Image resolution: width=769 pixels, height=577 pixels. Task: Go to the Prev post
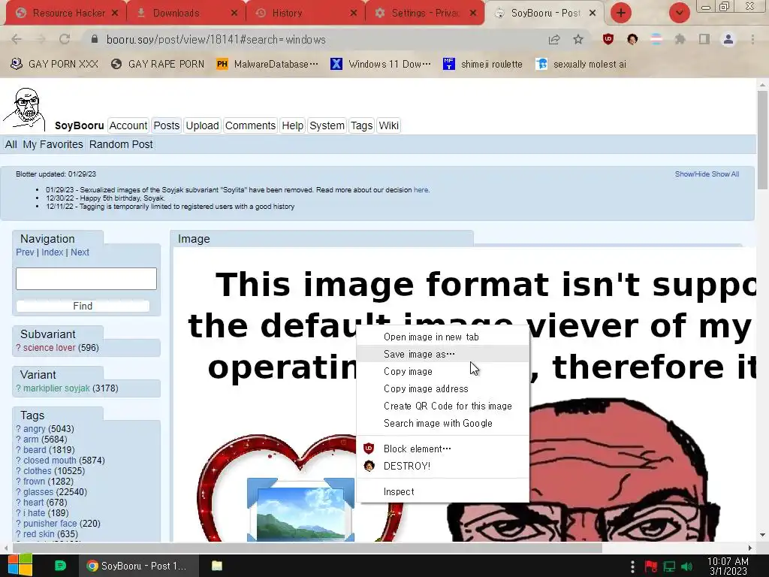click(x=25, y=252)
